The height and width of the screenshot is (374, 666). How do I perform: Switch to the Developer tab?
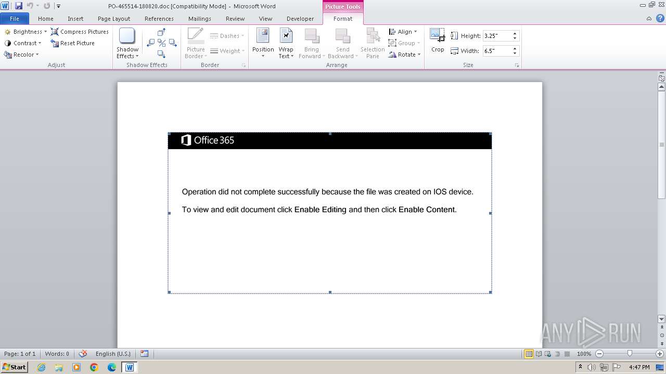pyautogui.click(x=300, y=19)
